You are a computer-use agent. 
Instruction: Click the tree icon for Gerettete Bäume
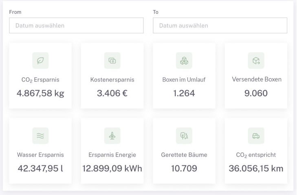coord(184,136)
